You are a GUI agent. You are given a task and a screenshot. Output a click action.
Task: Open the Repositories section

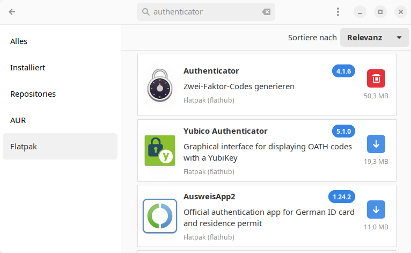click(33, 94)
